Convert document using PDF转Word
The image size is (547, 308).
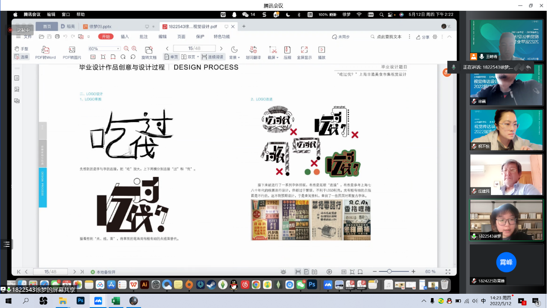click(45, 53)
